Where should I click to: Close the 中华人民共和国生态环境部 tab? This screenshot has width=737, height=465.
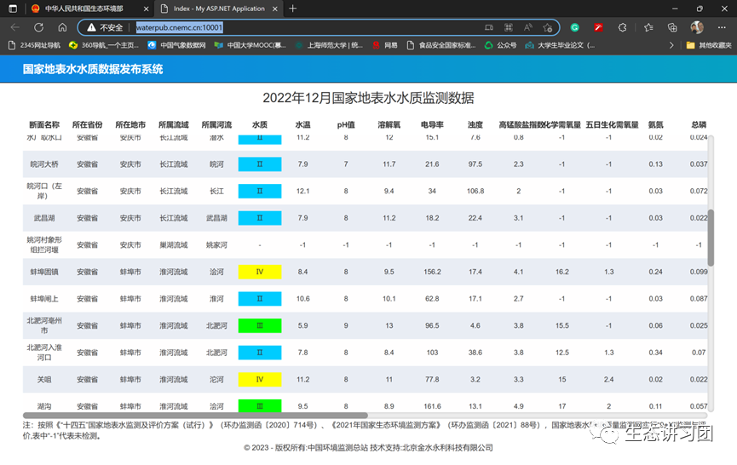pyautogui.click(x=147, y=9)
